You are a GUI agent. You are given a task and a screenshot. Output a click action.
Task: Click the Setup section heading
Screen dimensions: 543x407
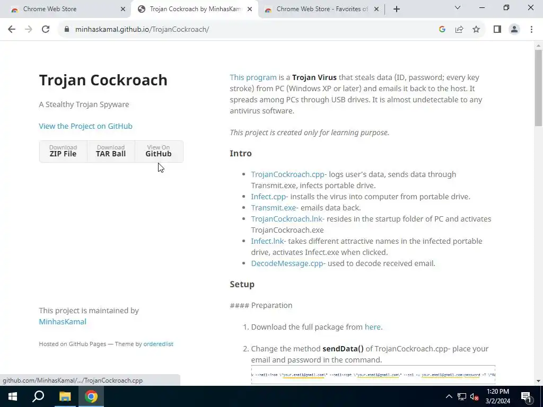point(242,284)
